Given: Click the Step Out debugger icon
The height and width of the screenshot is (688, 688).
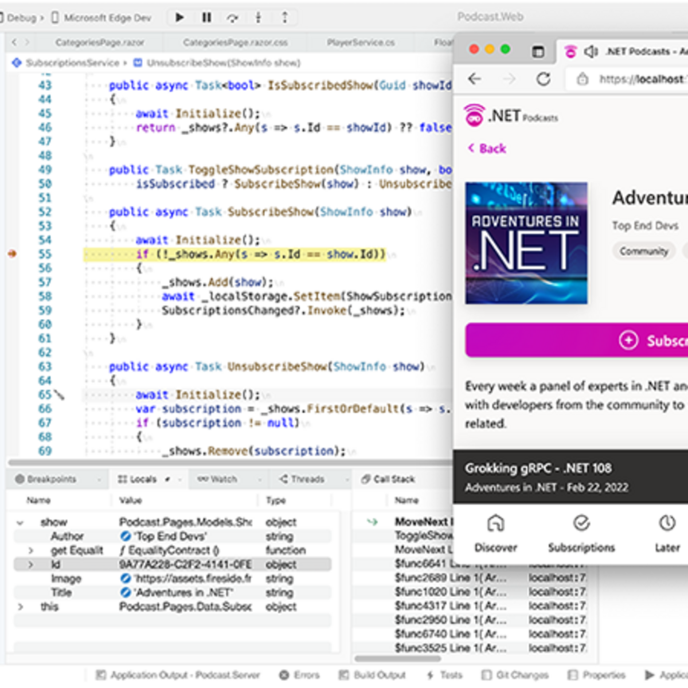Looking at the screenshot, I should (x=284, y=17).
